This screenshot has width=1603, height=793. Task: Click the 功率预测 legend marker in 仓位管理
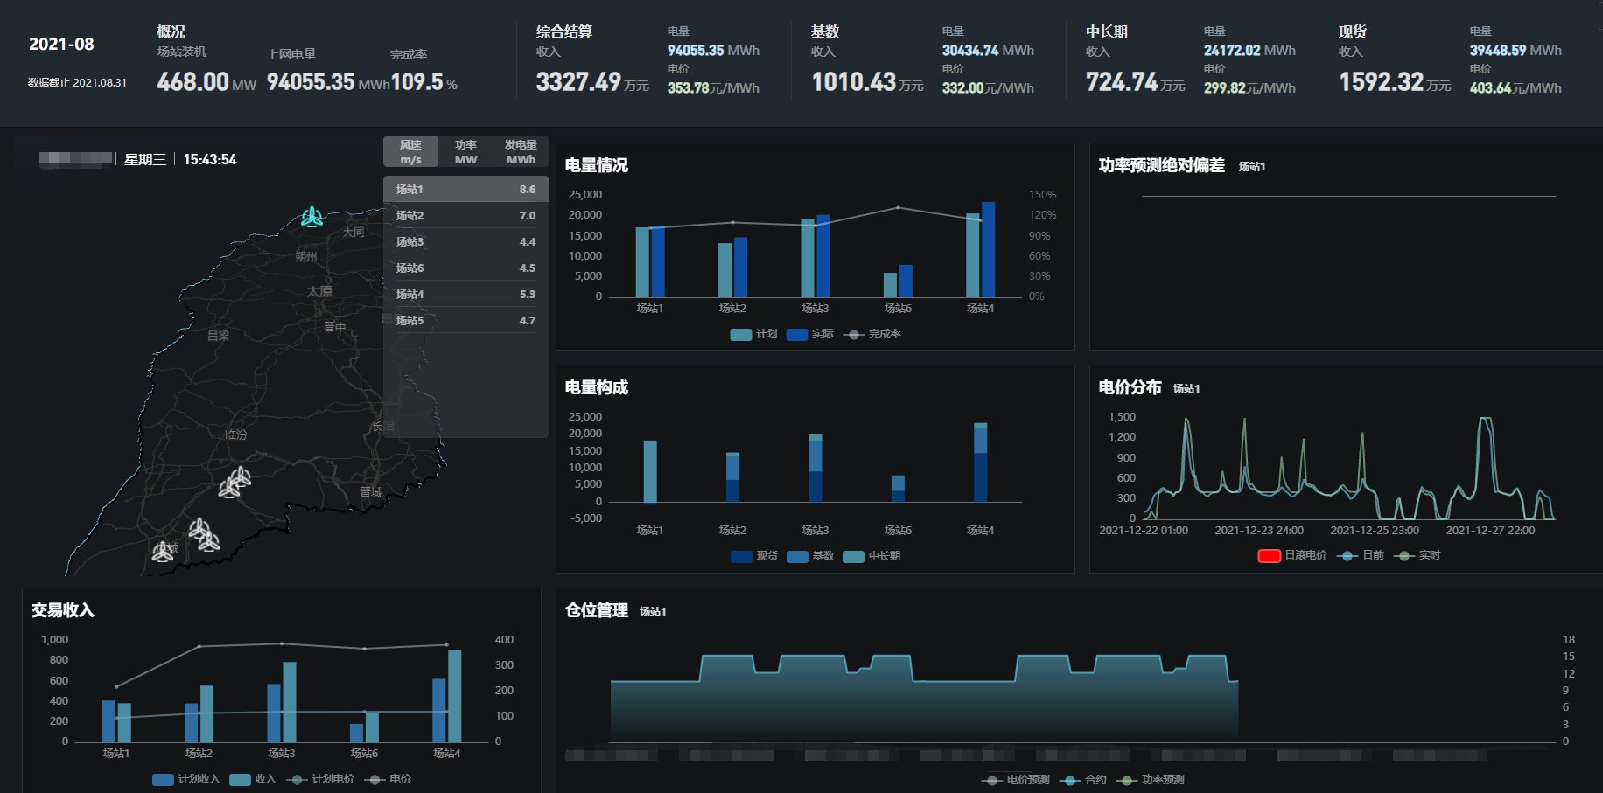1126,781
